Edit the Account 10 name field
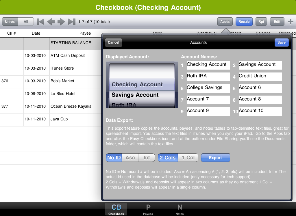Image resolution: width=296 pixels, height=216 pixels. tap(260, 111)
